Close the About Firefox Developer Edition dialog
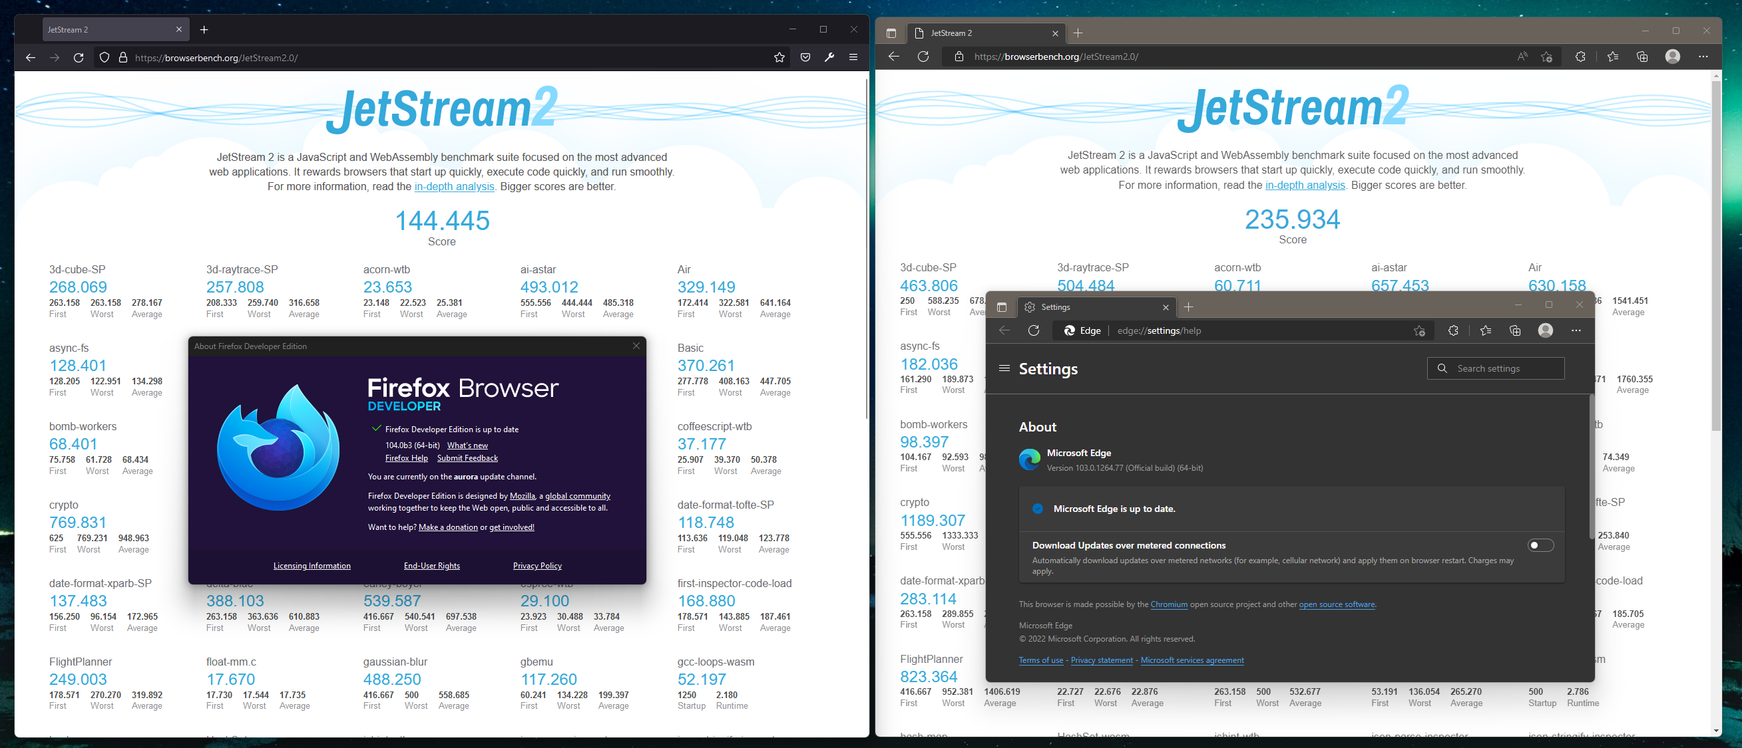Image resolution: width=1742 pixels, height=748 pixels. 636,346
